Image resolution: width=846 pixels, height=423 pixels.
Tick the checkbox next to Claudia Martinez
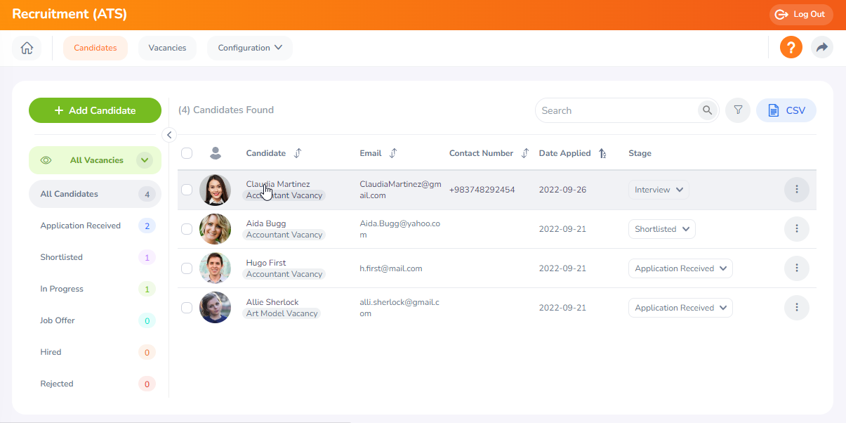[186, 190]
